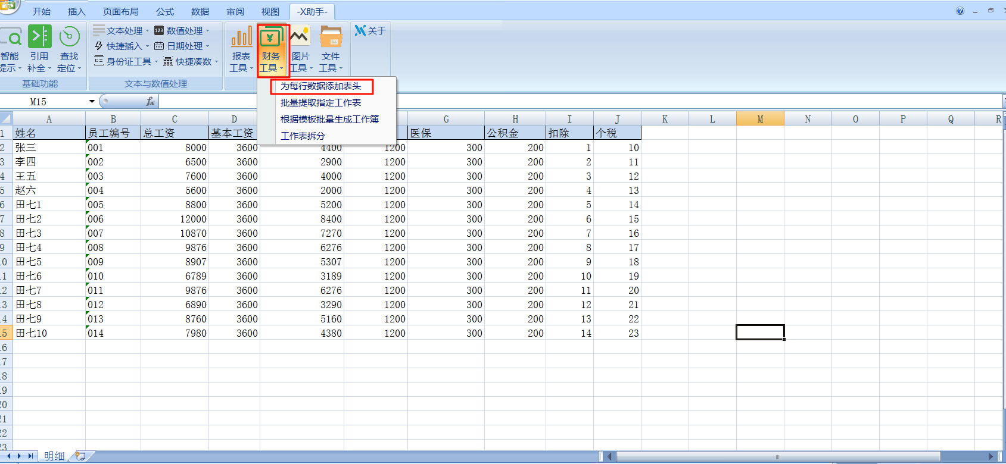1006x464 pixels.
Task: Switch to the 公式 ribbon tab
Action: pyautogui.click(x=165, y=12)
